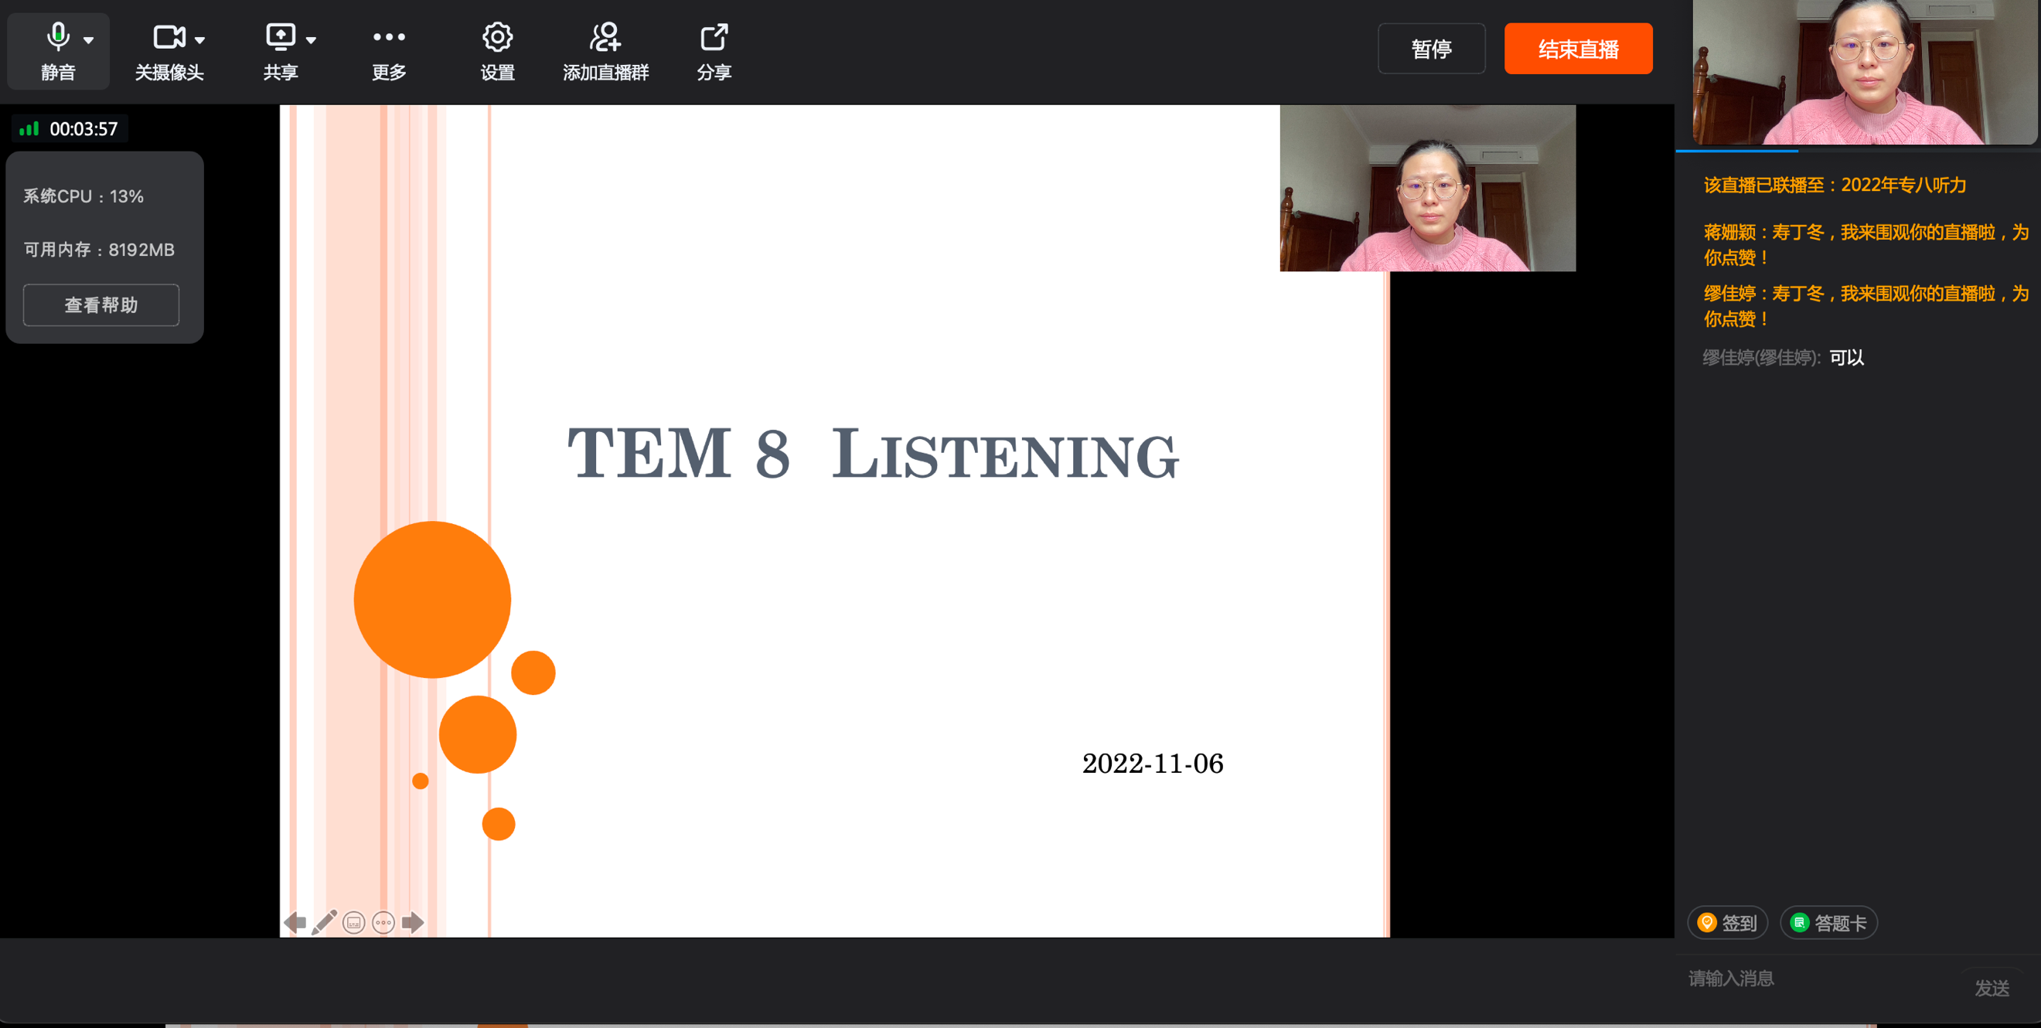Select the slide pen annotation tool
The height and width of the screenshot is (1028, 2041).
(324, 922)
